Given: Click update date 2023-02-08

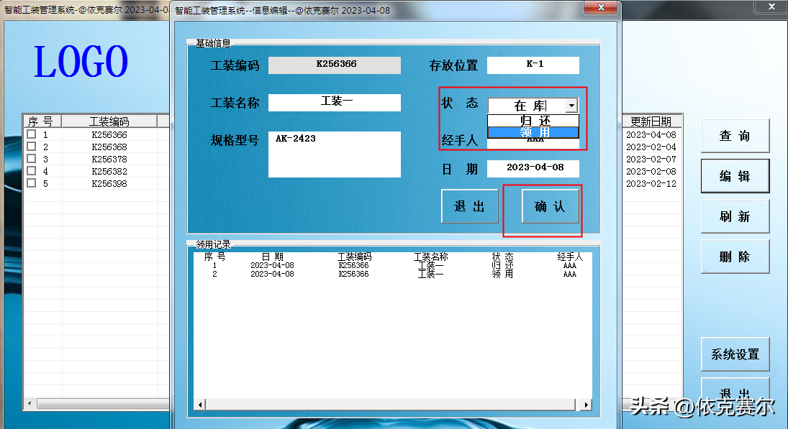Looking at the screenshot, I should click(651, 171).
